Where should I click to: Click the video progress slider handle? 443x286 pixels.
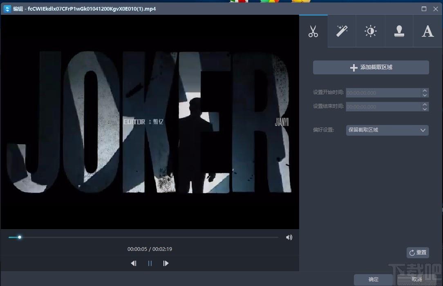pos(20,237)
